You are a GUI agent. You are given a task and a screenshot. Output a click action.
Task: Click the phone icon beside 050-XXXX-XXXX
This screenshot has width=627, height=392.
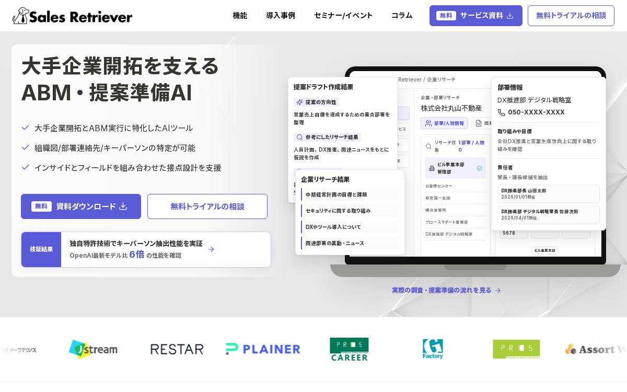[502, 112]
